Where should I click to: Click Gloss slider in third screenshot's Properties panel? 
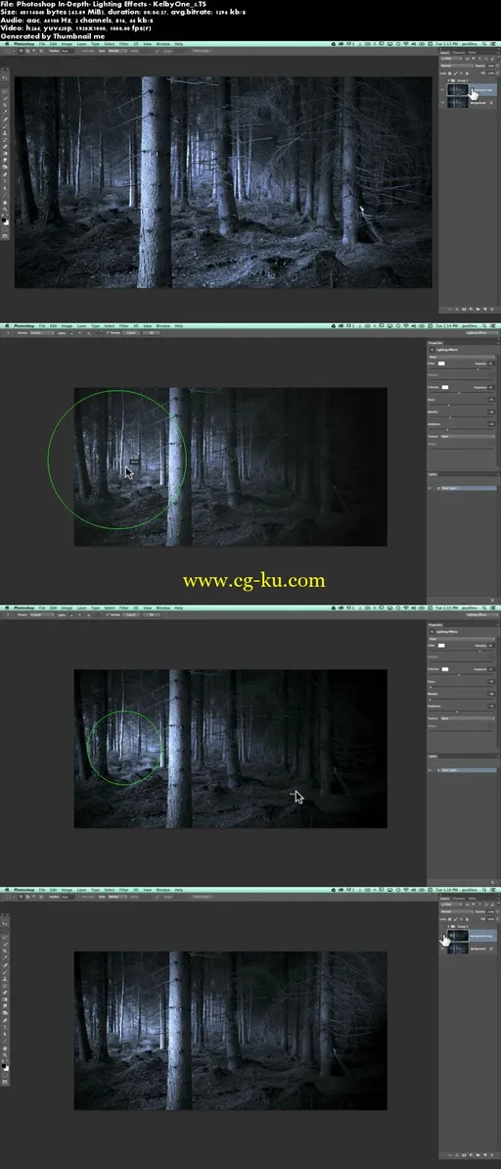coord(462,687)
